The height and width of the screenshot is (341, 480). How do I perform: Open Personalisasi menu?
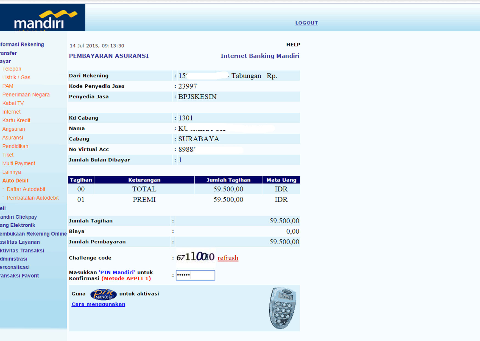click(15, 267)
